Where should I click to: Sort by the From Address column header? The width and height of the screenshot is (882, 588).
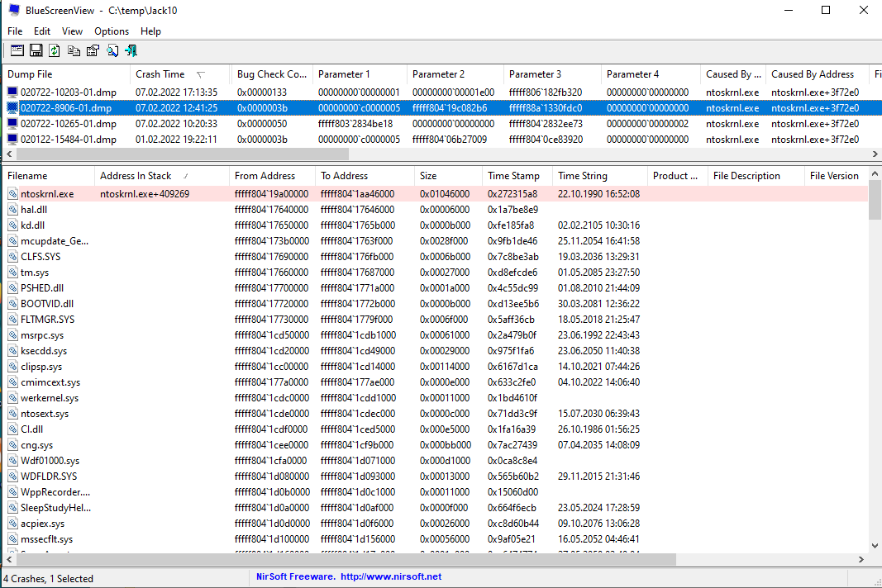point(272,176)
